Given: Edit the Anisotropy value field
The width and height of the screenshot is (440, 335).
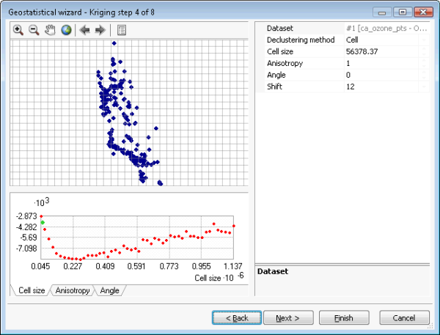Looking at the screenshot, I should [381, 63].
